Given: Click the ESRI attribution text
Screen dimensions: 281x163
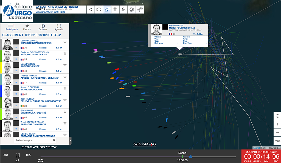Looking at the screenshot, I should coord(264,148).
